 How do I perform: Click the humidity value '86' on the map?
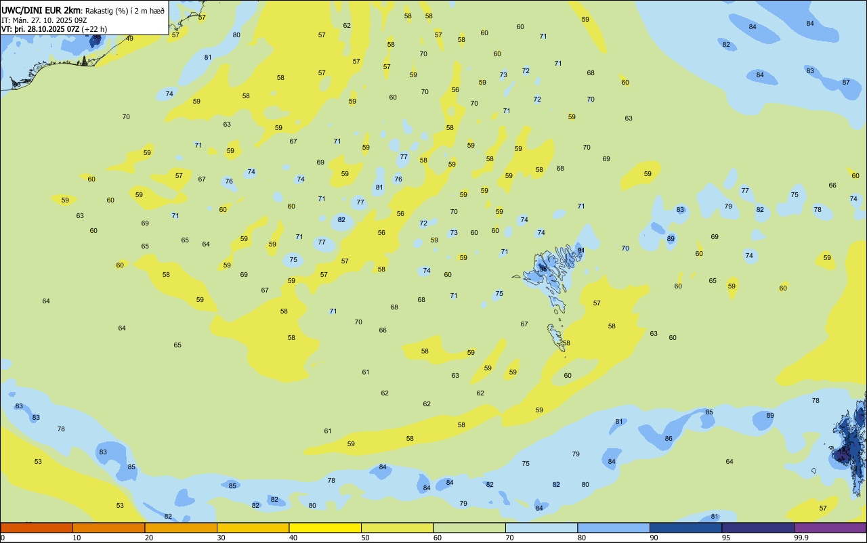[x=669, y=439]
